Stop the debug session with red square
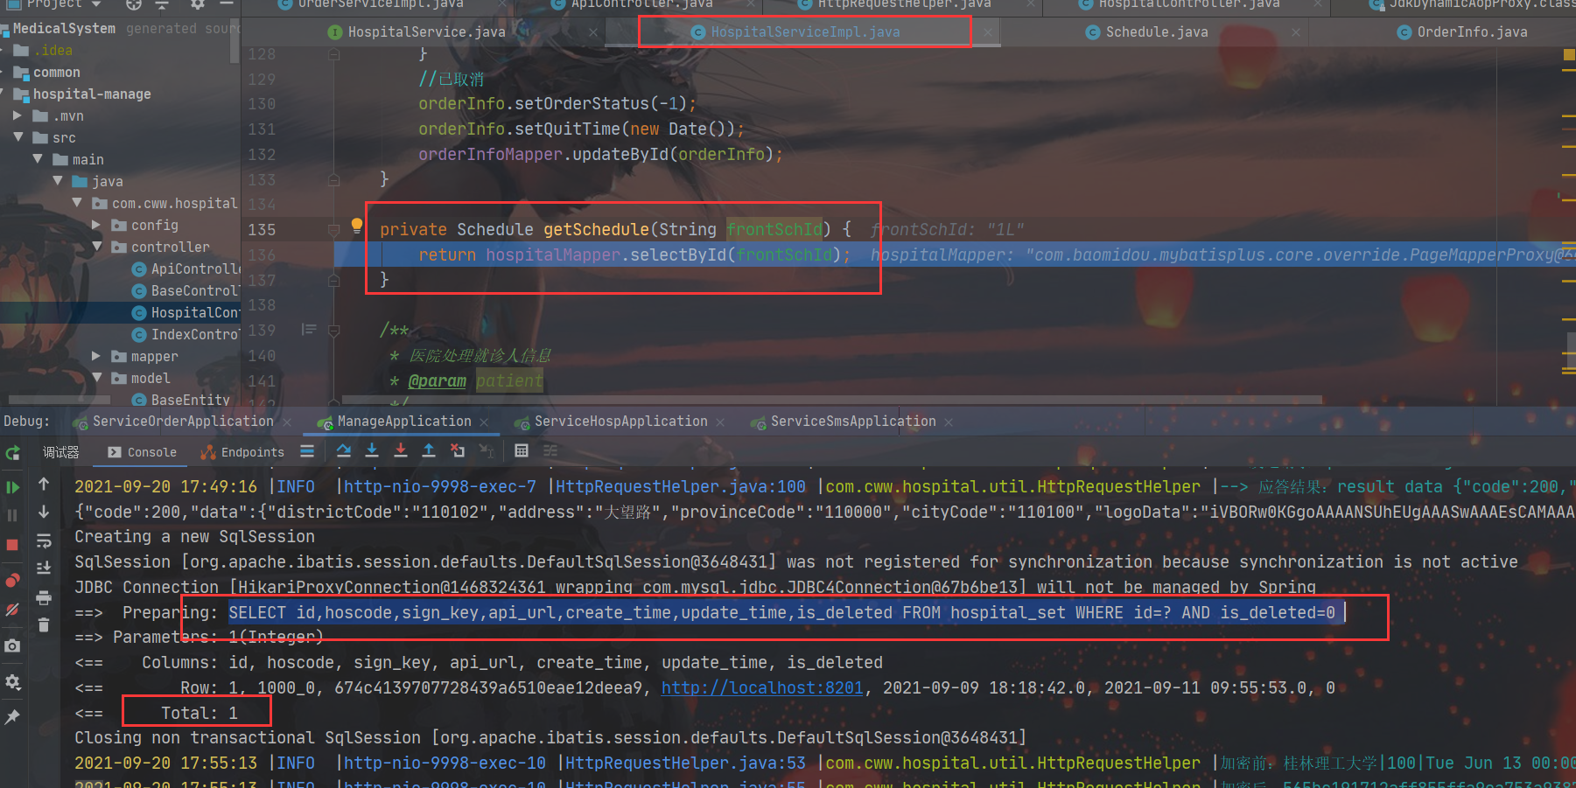 [12, 545]
